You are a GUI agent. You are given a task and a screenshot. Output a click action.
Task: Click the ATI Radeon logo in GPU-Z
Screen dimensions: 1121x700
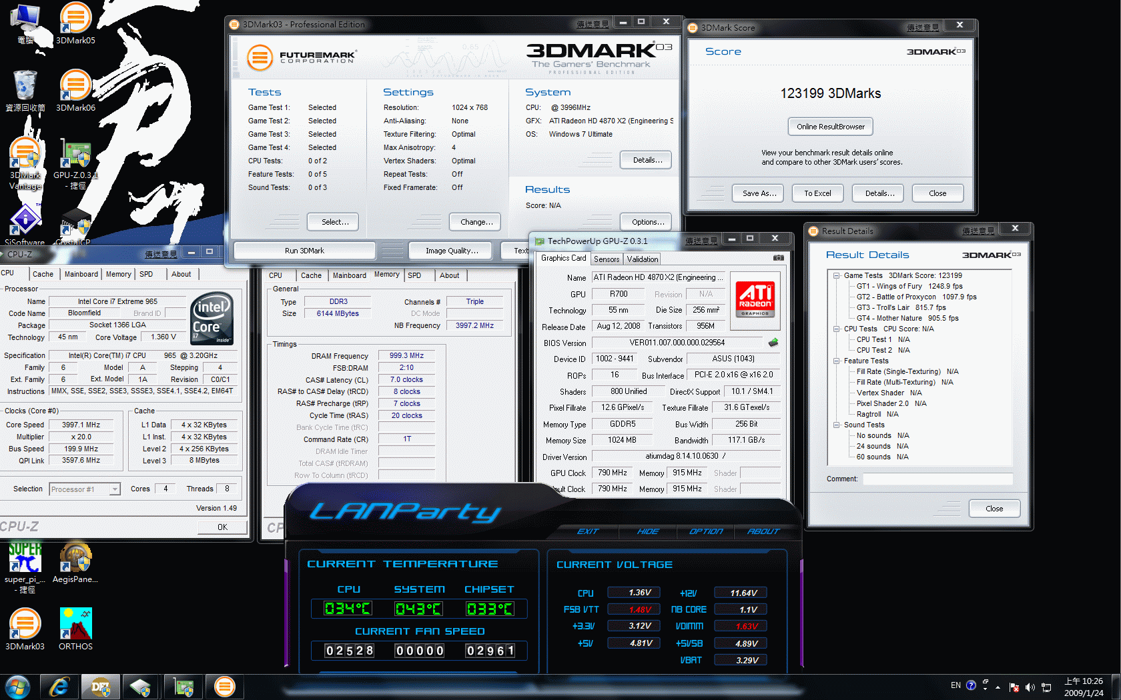click(x=755, y=299)
